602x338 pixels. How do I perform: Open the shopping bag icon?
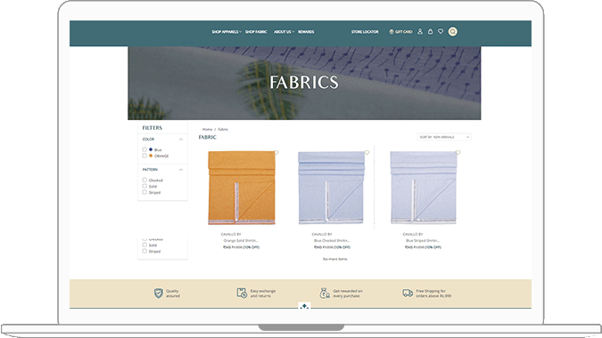point(431,31)
